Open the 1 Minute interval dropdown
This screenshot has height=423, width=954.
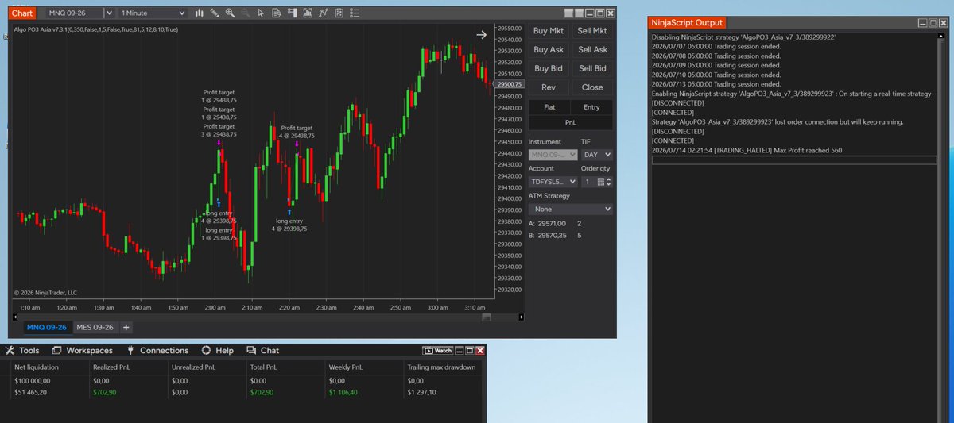tap(153, 13)
